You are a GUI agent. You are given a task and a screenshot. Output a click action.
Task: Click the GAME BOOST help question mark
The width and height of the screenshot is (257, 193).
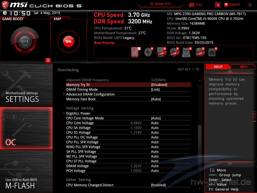(48, 60)
